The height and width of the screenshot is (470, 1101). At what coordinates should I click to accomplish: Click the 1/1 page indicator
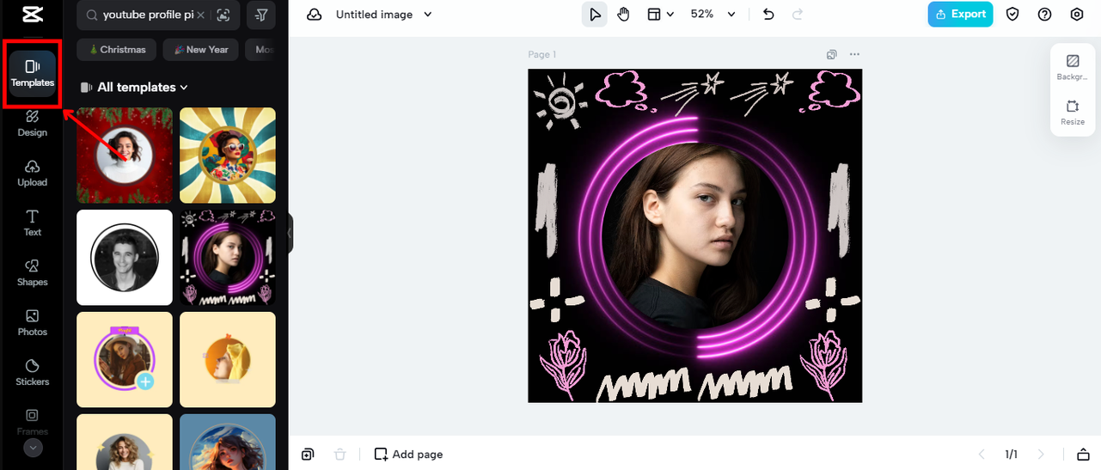tap(1012, 454)
